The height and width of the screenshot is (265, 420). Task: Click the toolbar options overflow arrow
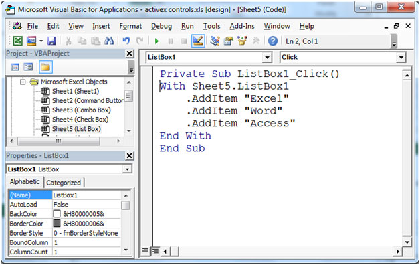394,41
